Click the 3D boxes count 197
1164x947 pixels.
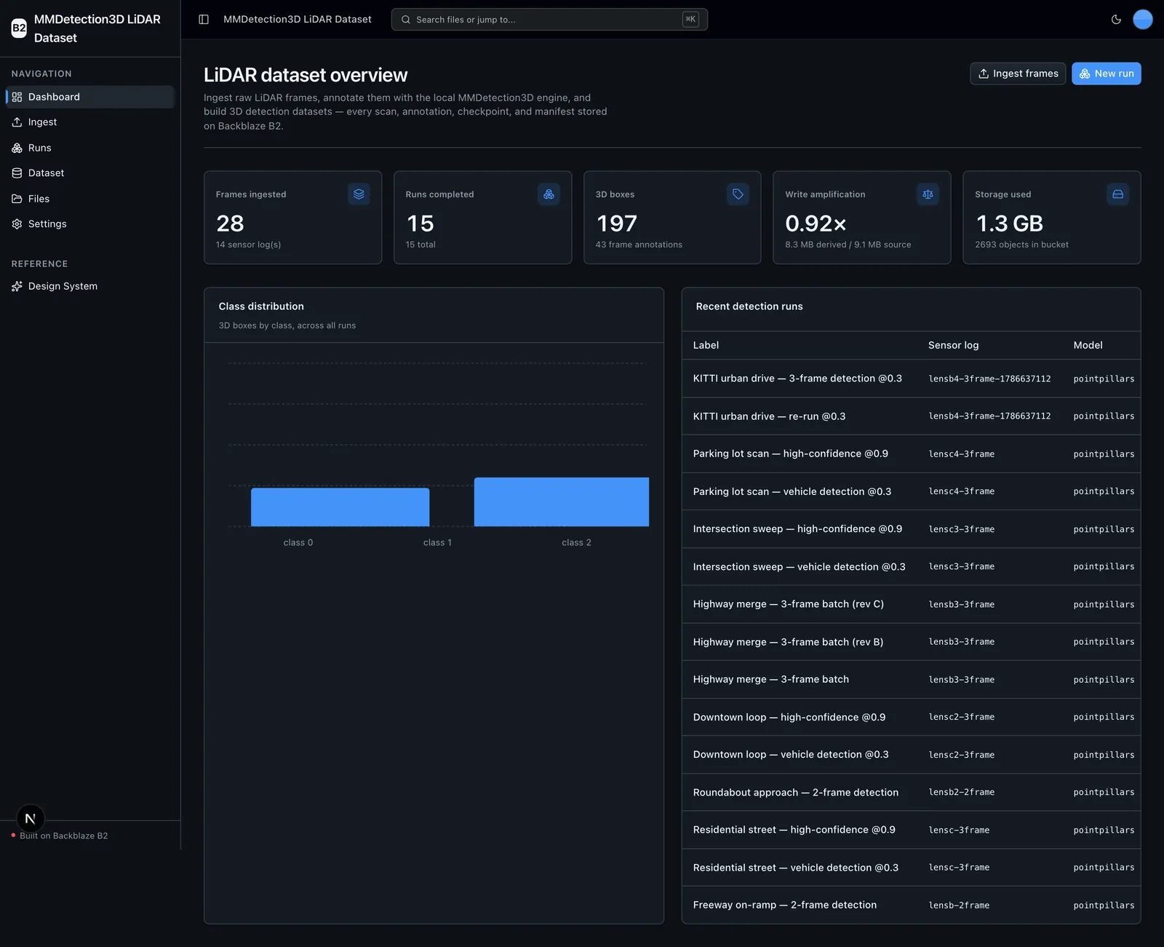point(616,223)
